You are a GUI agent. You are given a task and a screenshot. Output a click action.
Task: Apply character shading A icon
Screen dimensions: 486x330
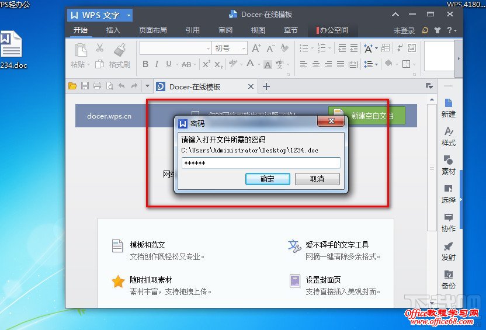coord(268,64)
